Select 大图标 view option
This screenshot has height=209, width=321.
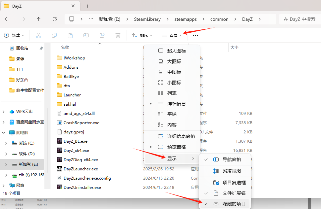coord(172,61)
